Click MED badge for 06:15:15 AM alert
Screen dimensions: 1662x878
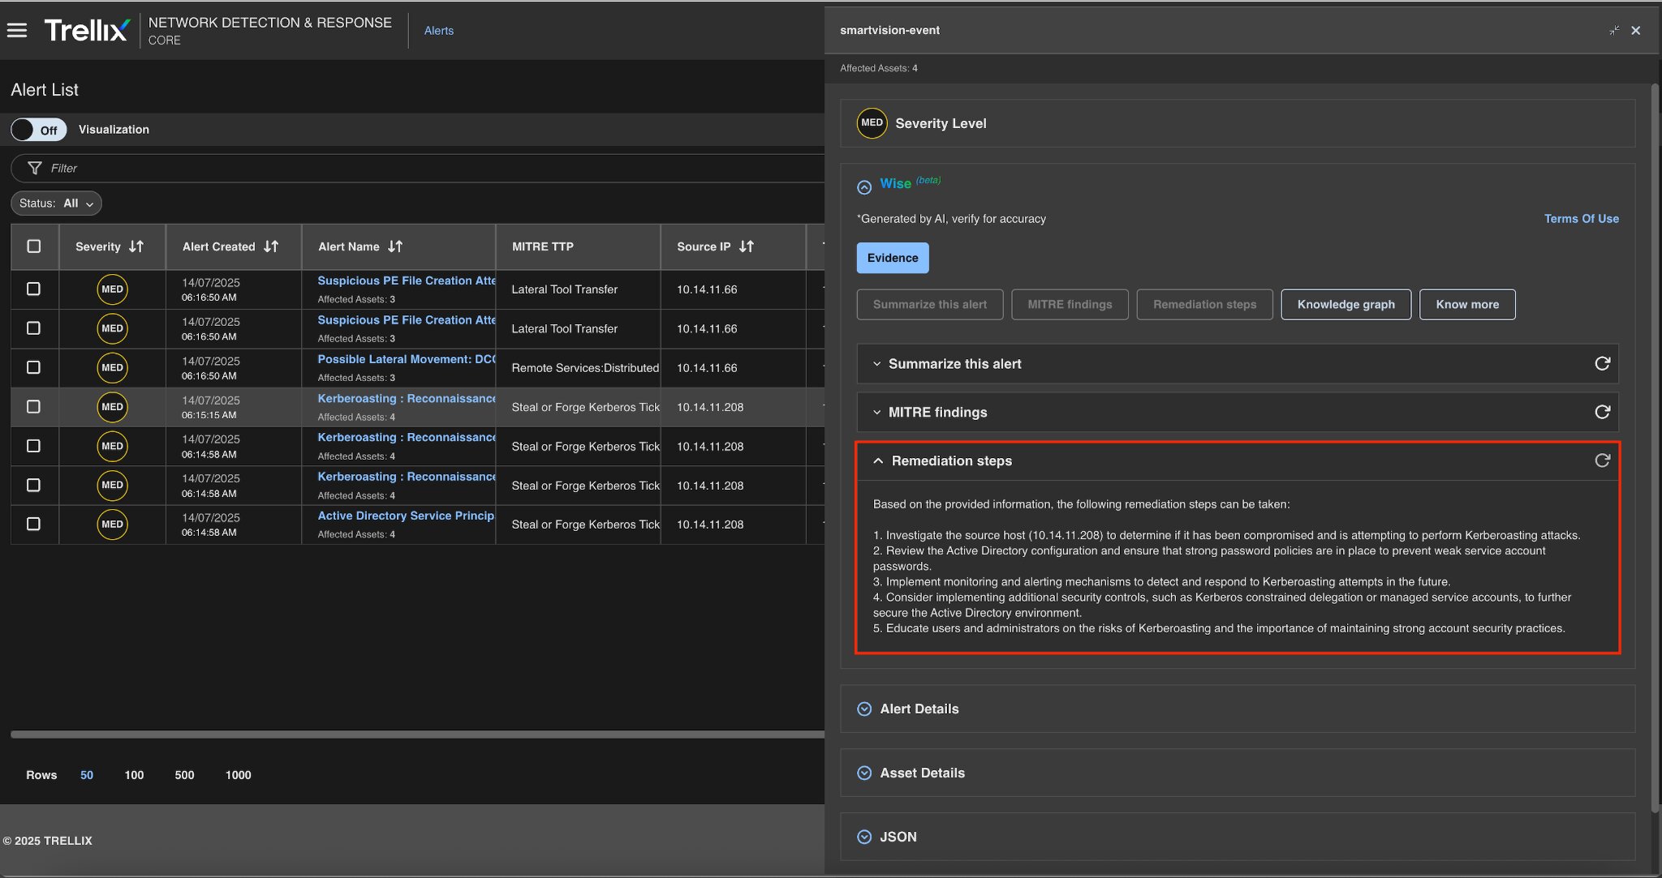pos(112,407)
